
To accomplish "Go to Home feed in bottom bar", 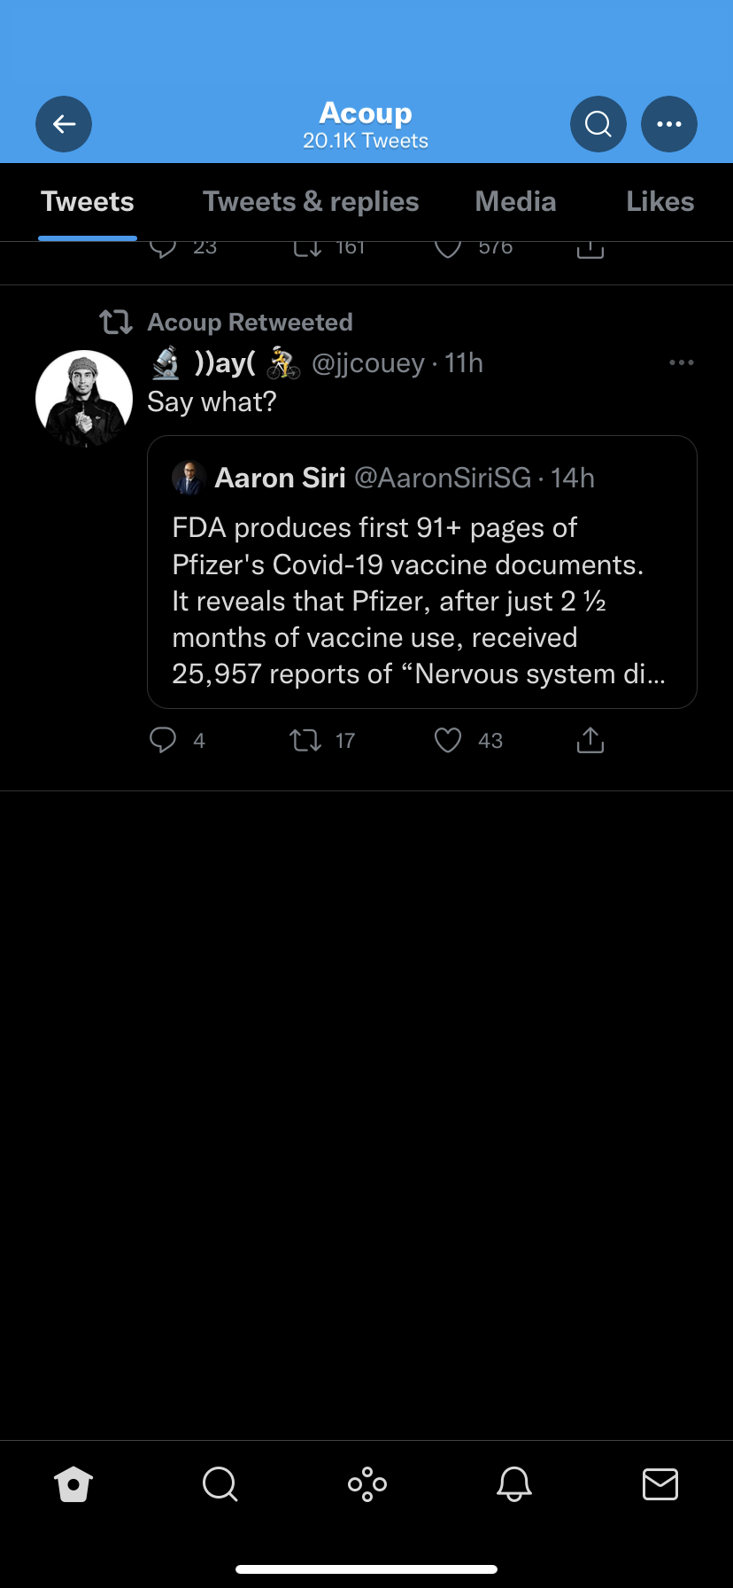I will point(73,1484).
